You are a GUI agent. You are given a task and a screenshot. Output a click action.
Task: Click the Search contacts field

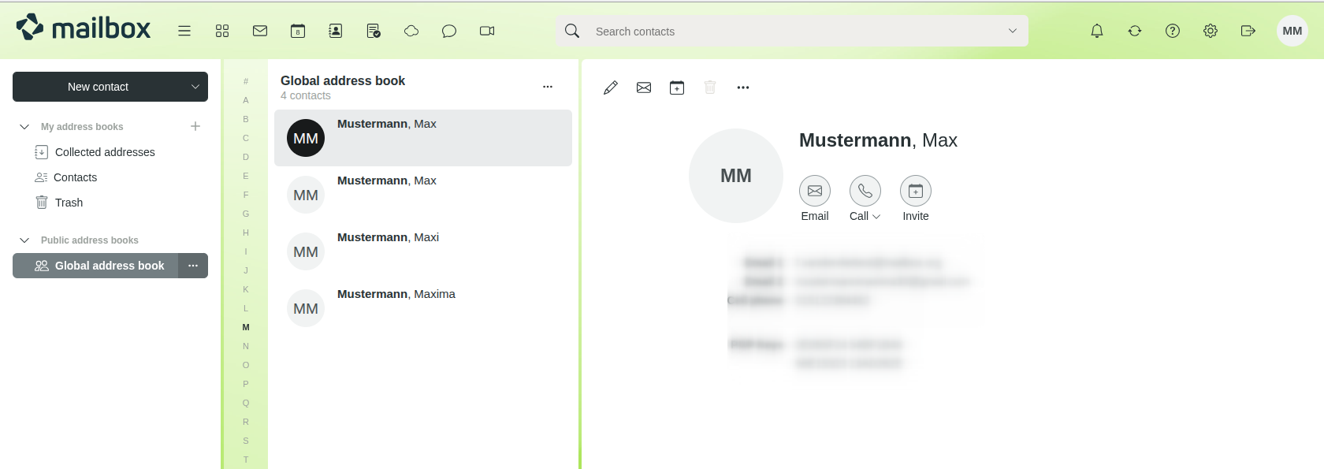(788, 32)
